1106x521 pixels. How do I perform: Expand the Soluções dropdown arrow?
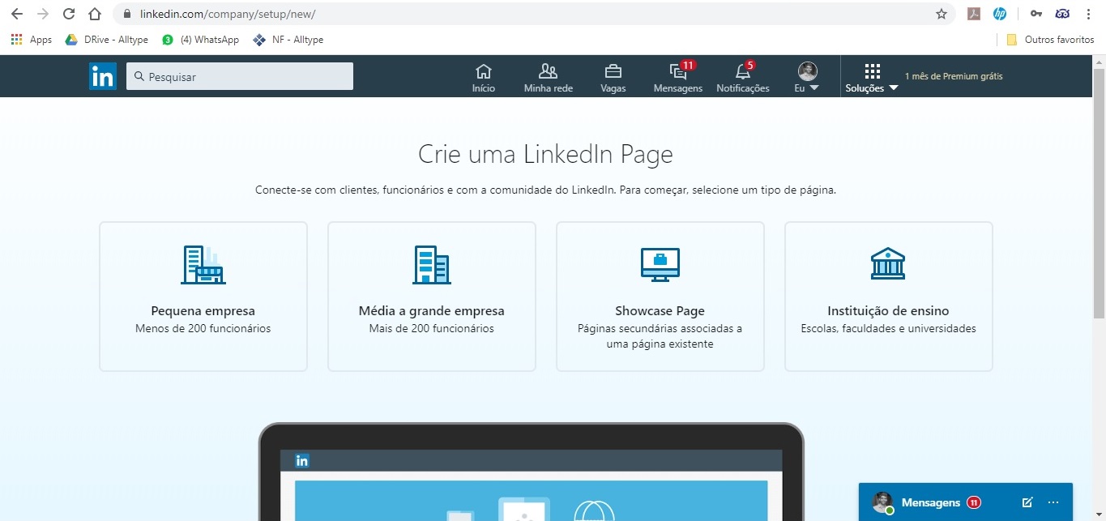point(894,88)
